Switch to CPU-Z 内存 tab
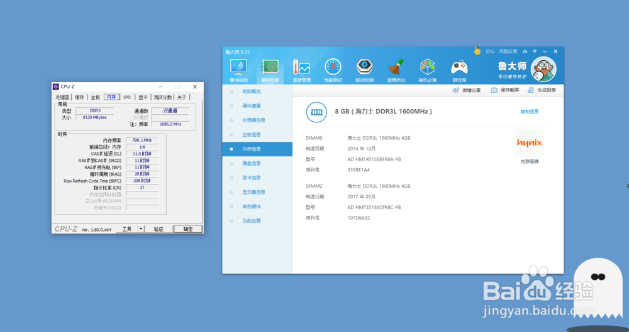 [111, 97]
